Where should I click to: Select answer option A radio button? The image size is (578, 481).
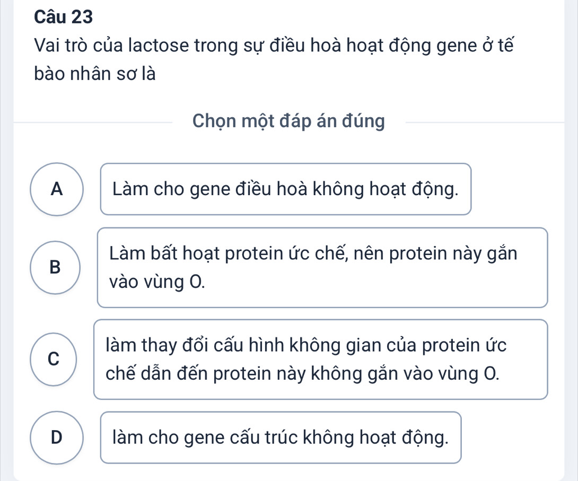pyautogui.click(x=56, y=189)
